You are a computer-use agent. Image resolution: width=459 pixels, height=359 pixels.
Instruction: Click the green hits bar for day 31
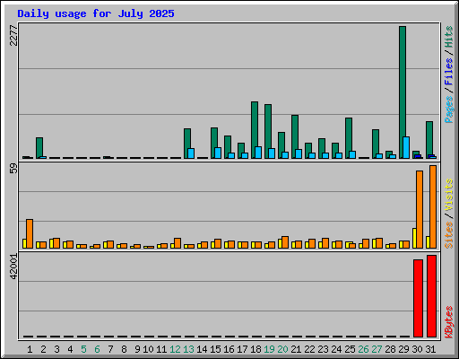click(429, 138)
